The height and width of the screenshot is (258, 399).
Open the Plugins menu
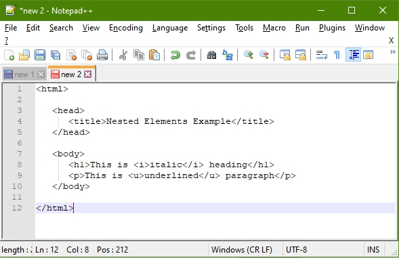332,28
